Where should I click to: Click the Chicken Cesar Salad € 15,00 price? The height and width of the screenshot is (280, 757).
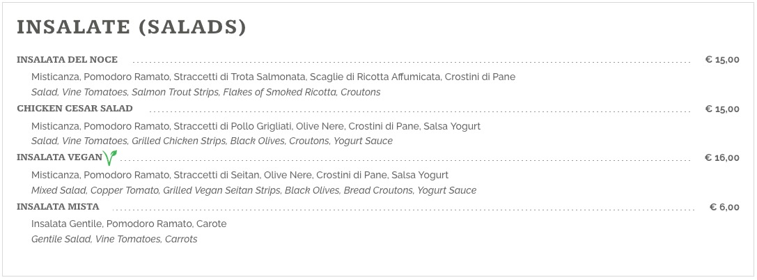(x=722, y=109)
